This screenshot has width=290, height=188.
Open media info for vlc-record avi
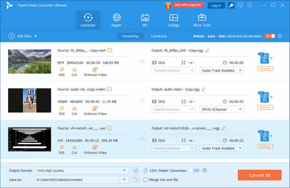(109, 128)
